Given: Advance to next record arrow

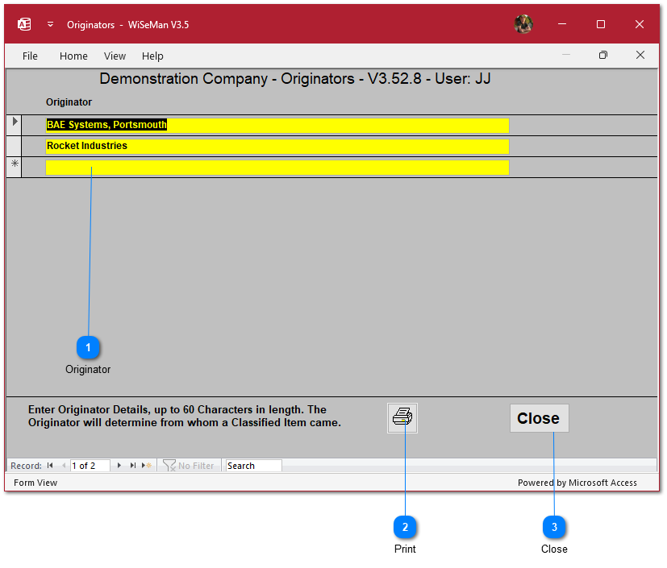Looking at the screenshot, I should pos(119,466).
